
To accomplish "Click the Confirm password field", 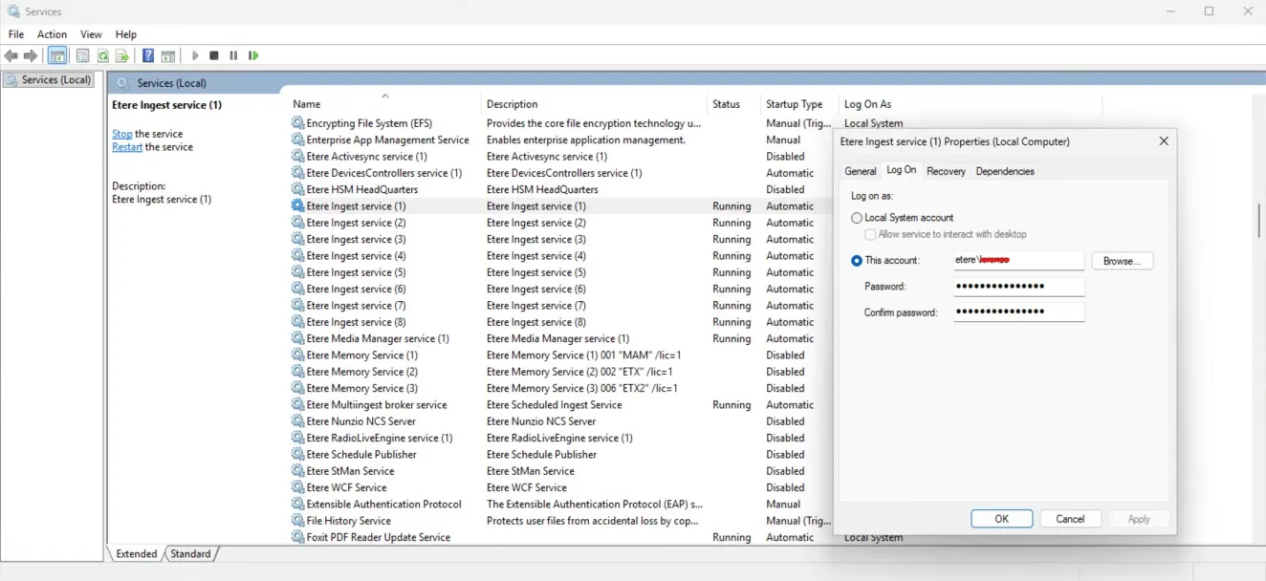I will (1018, 312).
